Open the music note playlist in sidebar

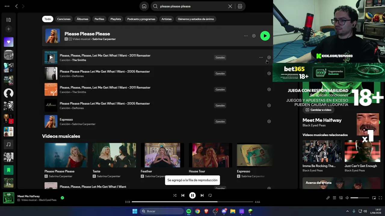(x=8, y=145)
